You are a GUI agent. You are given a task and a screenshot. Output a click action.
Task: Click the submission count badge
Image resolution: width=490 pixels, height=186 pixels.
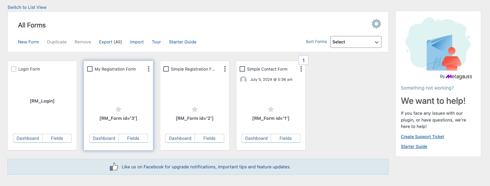tap(303, 60)
